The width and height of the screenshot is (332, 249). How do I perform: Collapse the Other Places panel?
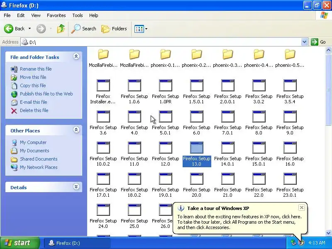click(76, 130)
